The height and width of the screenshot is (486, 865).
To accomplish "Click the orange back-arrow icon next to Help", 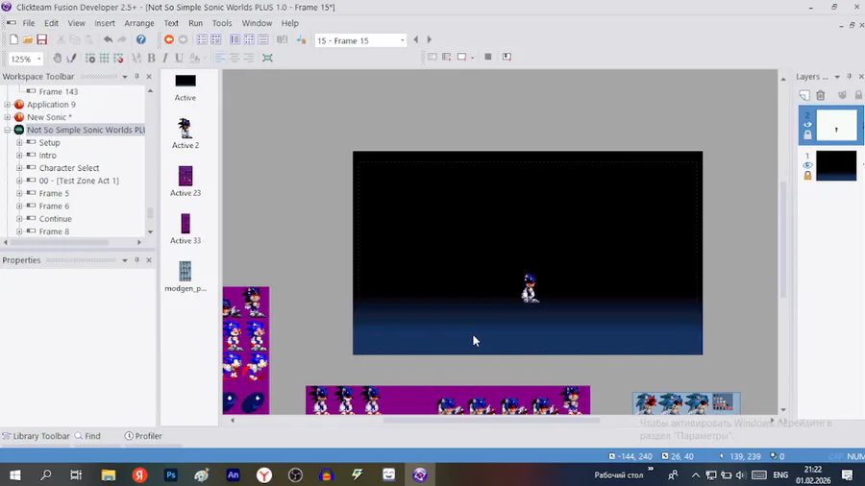I will [169, 39].
